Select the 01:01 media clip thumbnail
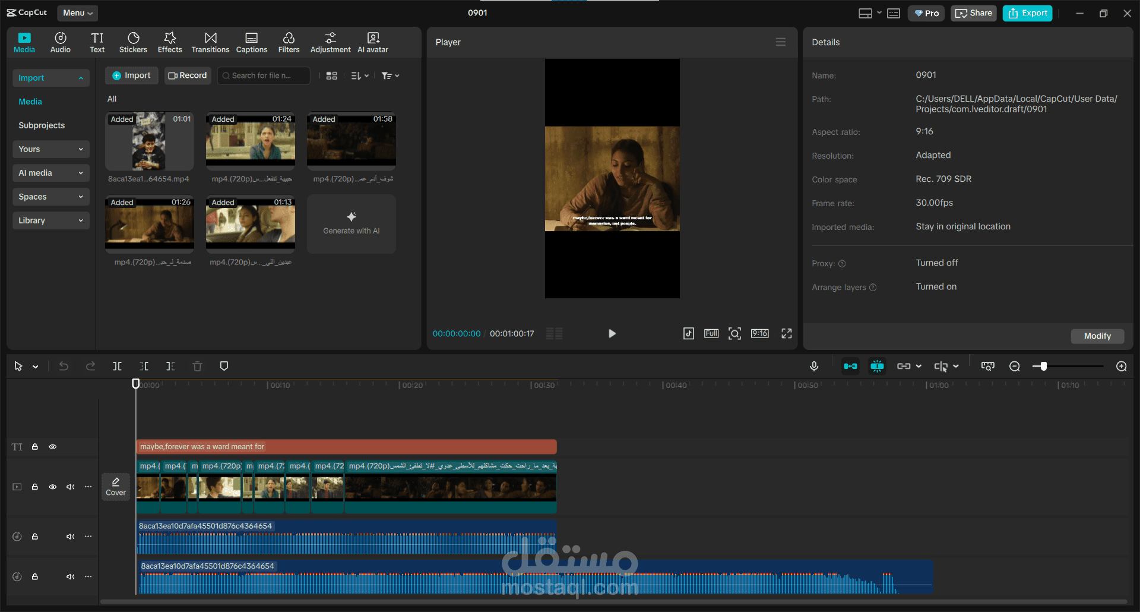The height and width of the screenshot is (612, 1140). pos(150,141)
